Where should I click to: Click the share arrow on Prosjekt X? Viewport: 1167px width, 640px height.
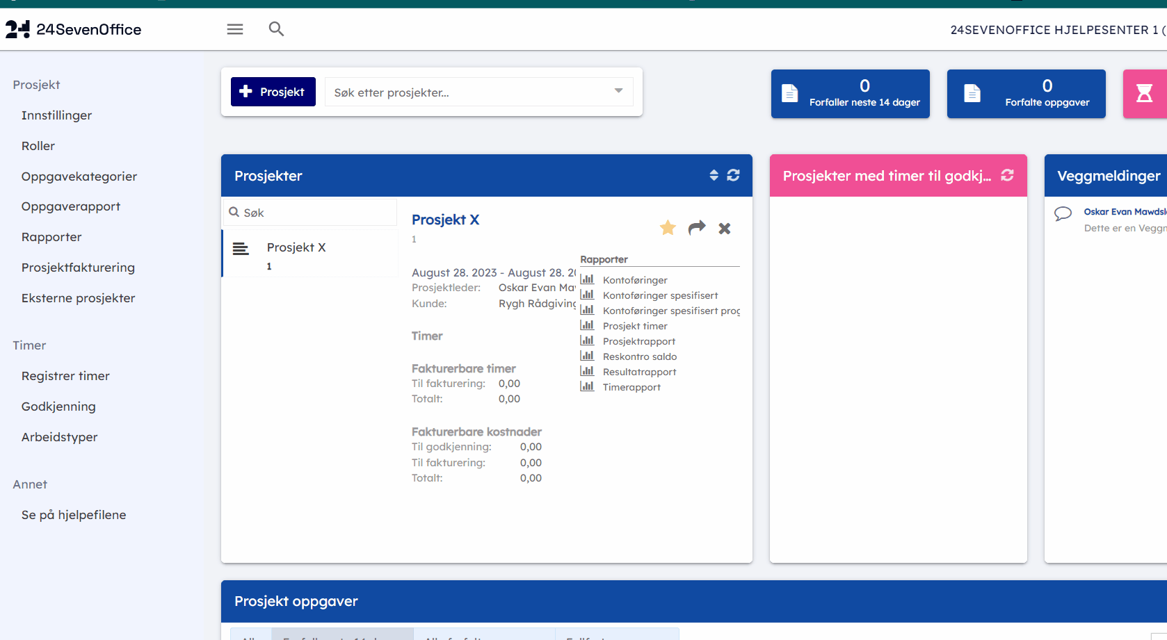696,228
